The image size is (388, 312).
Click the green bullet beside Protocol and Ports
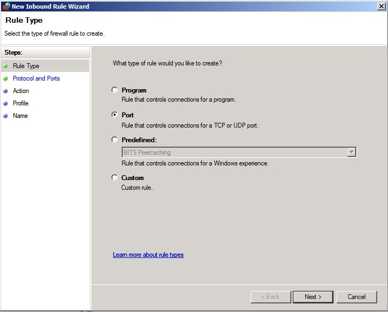(x=5, y=78)
